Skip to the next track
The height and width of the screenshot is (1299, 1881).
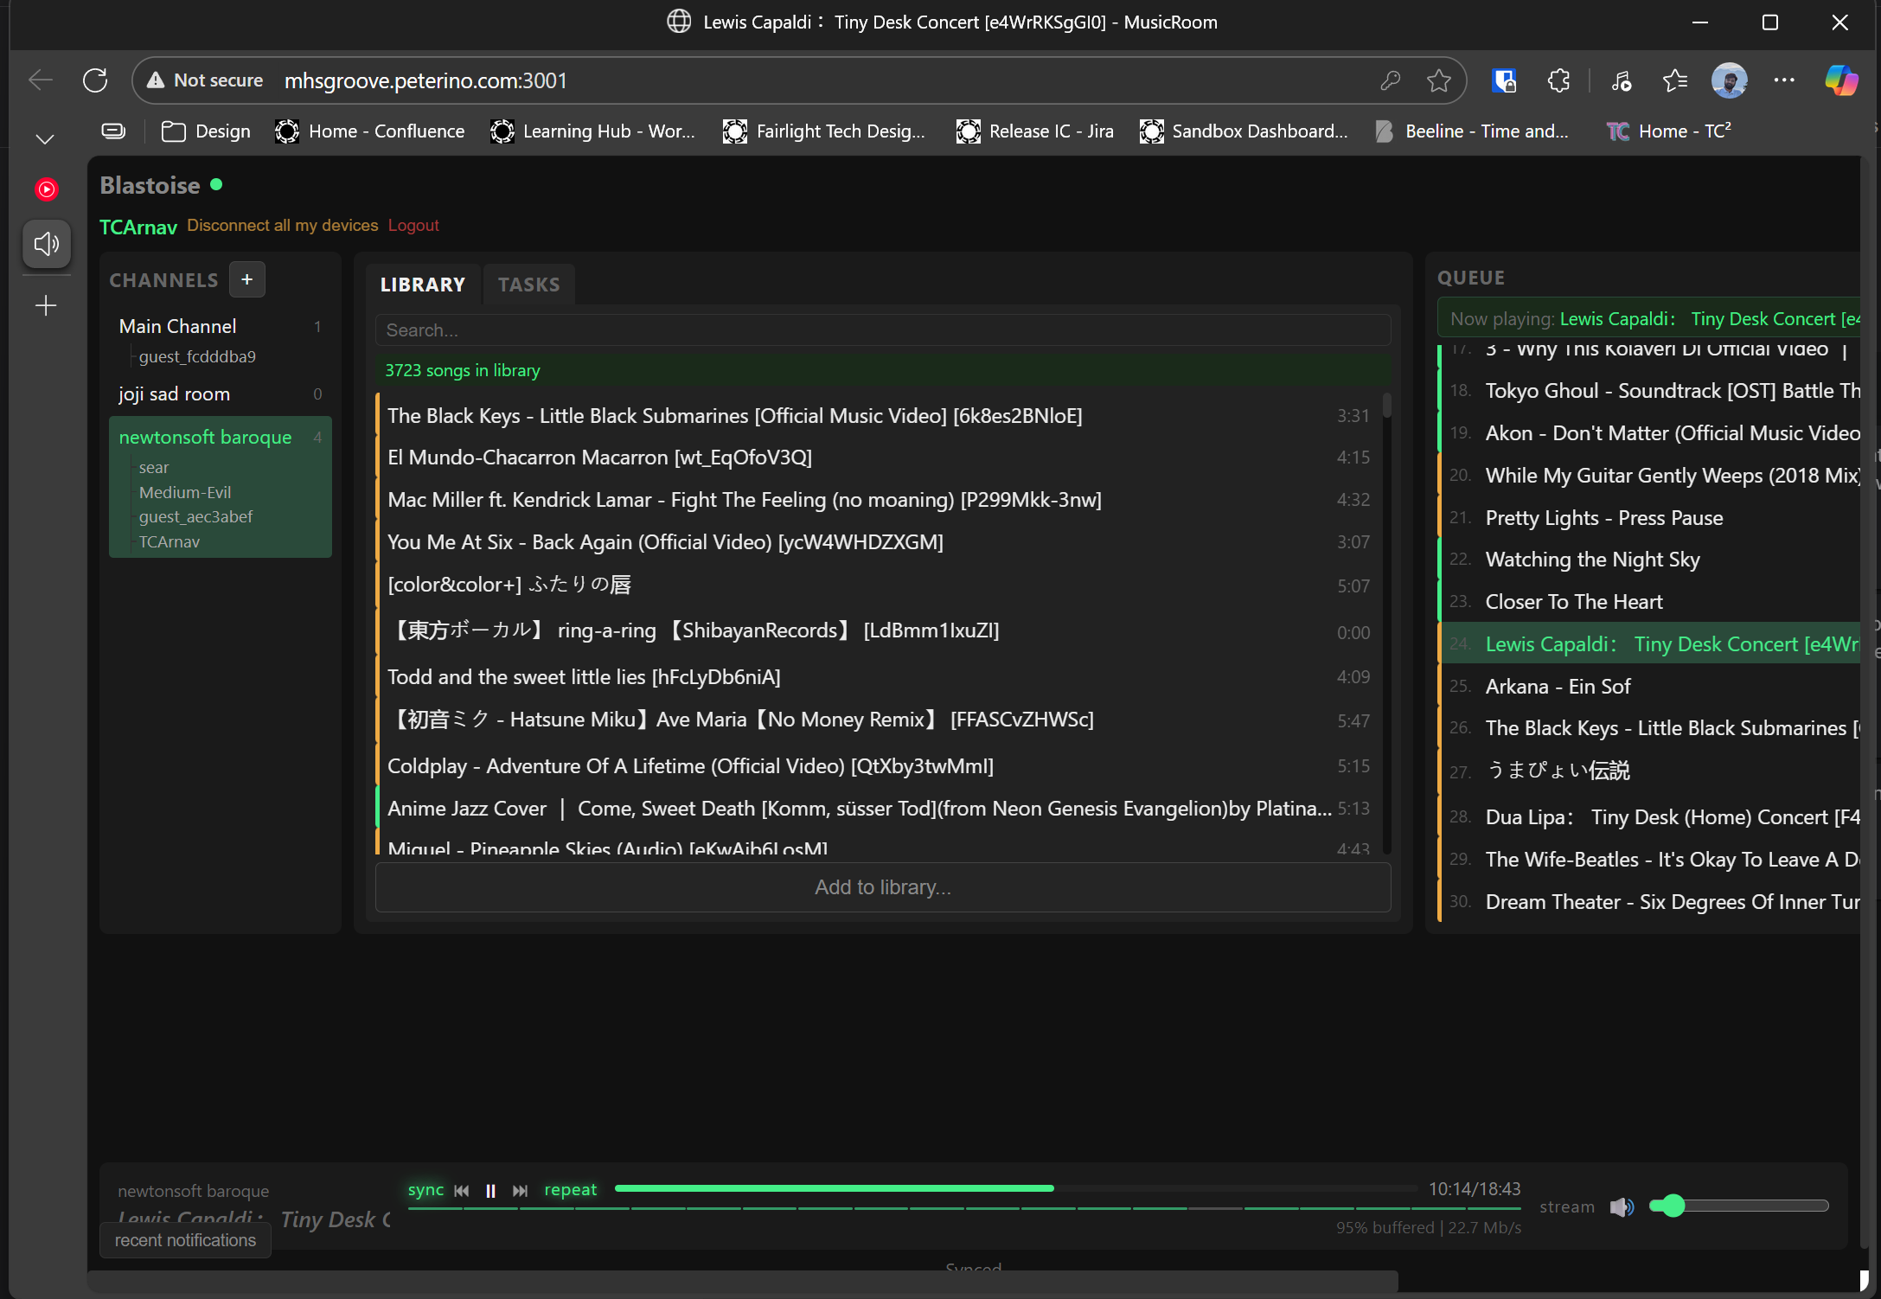point(520,1191)
